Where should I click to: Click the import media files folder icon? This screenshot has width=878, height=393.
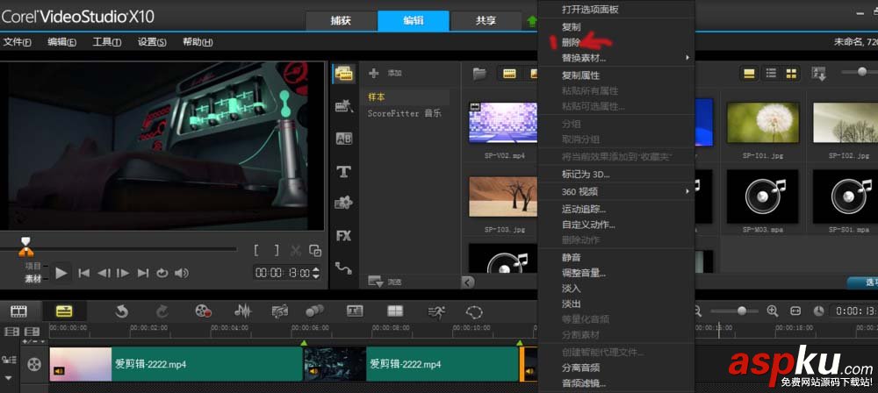pos(479,74)
